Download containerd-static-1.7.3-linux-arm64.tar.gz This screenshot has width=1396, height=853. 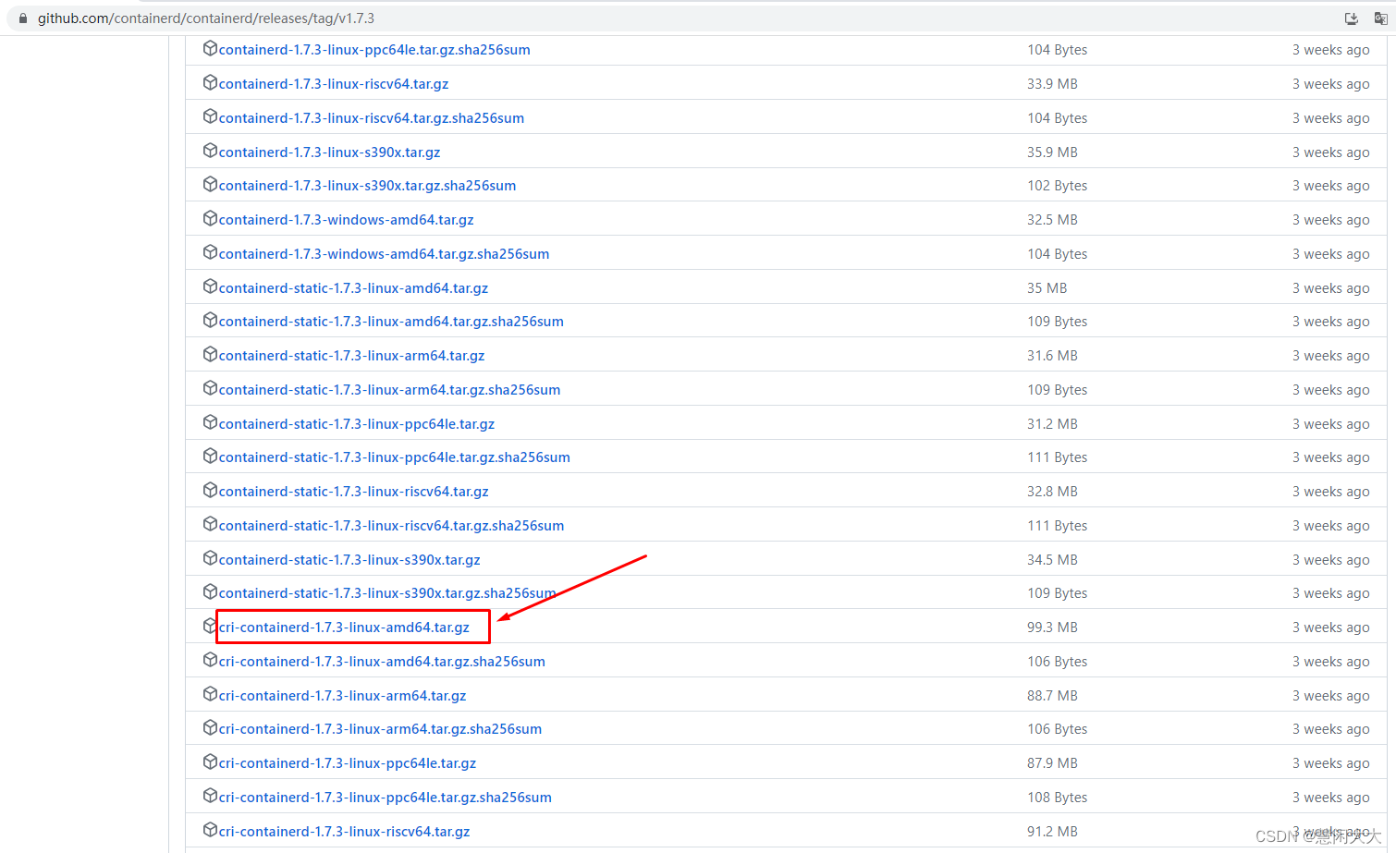[x=352, y=356]
